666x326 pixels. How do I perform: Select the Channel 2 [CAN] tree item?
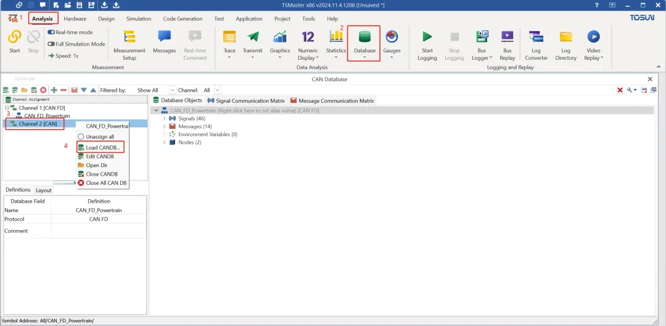38,123
